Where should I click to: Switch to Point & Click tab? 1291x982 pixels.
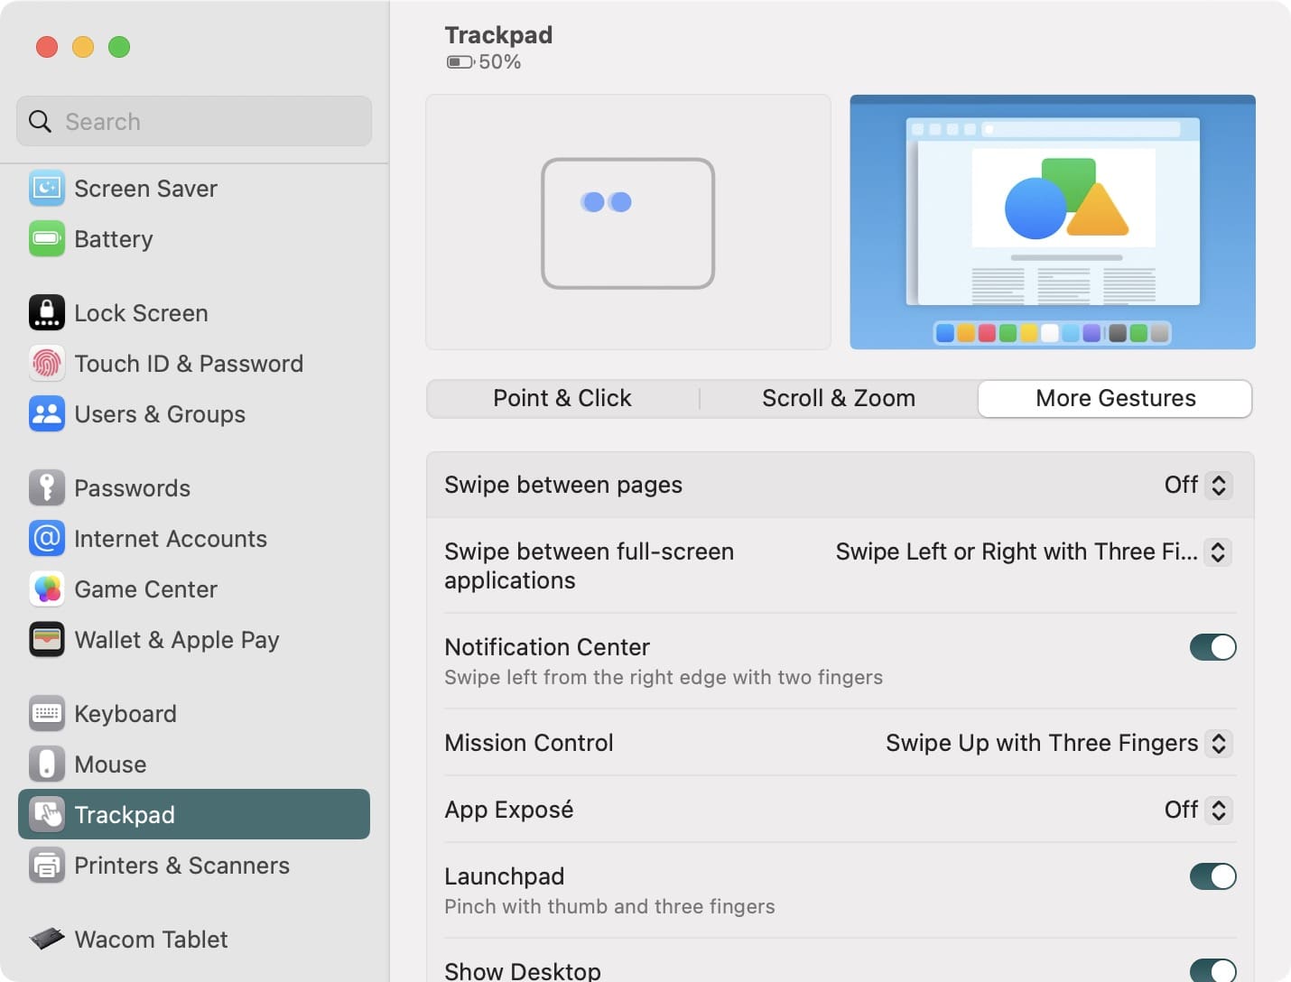coord(562,398)
